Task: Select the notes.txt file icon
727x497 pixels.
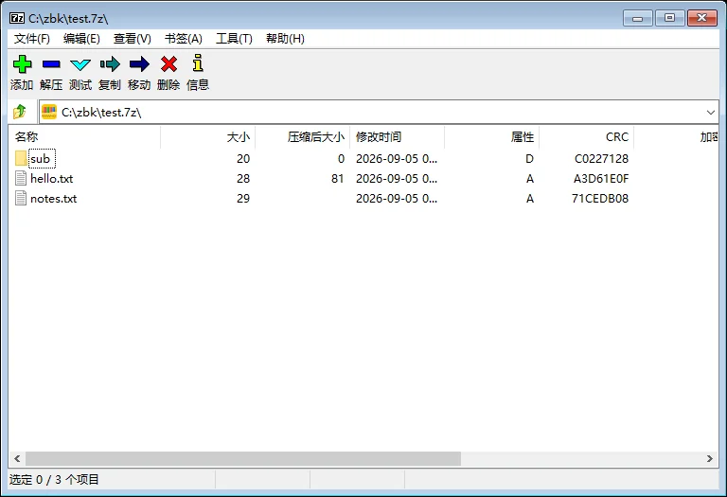Action: [x=21, y=199]
